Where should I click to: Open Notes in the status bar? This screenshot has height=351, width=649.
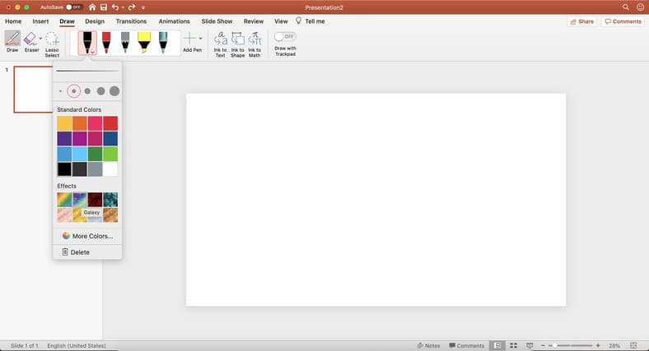(429, 345)
